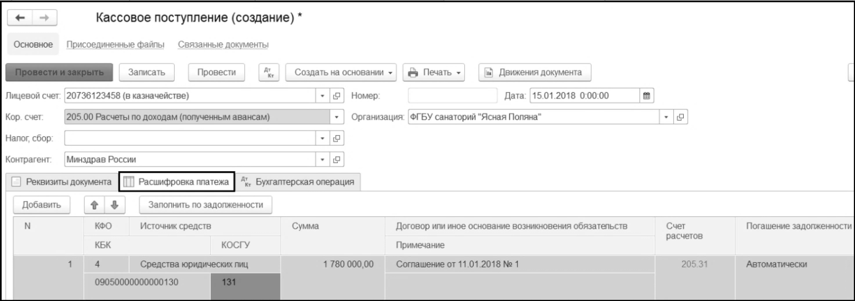Click the Провести и закрыть button
This screenshot has height=301, width=855.
pyautogui.click(x=58, y=72)
